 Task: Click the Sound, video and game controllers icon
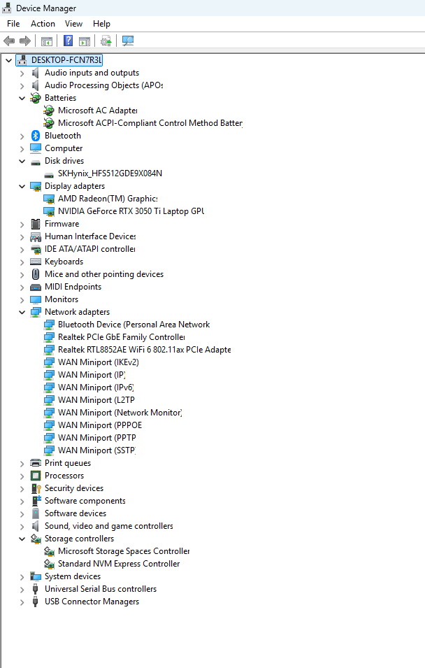(36, 526)
